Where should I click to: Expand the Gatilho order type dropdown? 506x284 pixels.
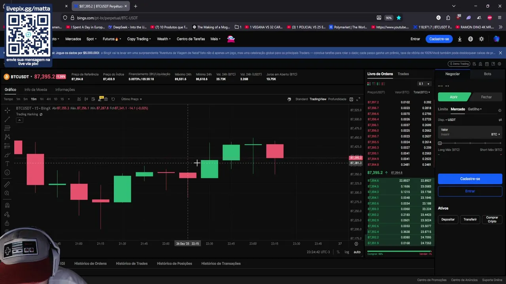[475, 109]
